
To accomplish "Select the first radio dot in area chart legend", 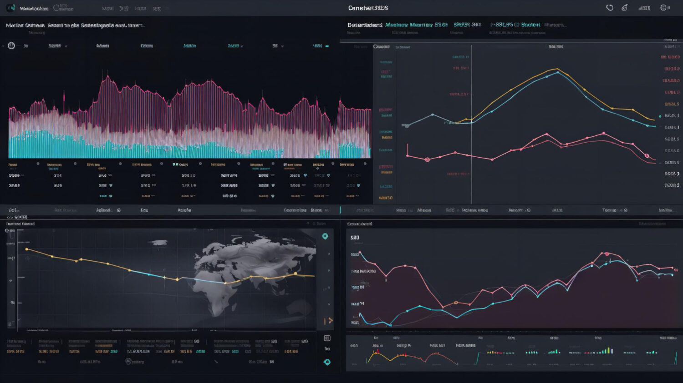I will [x=38, y=164].
